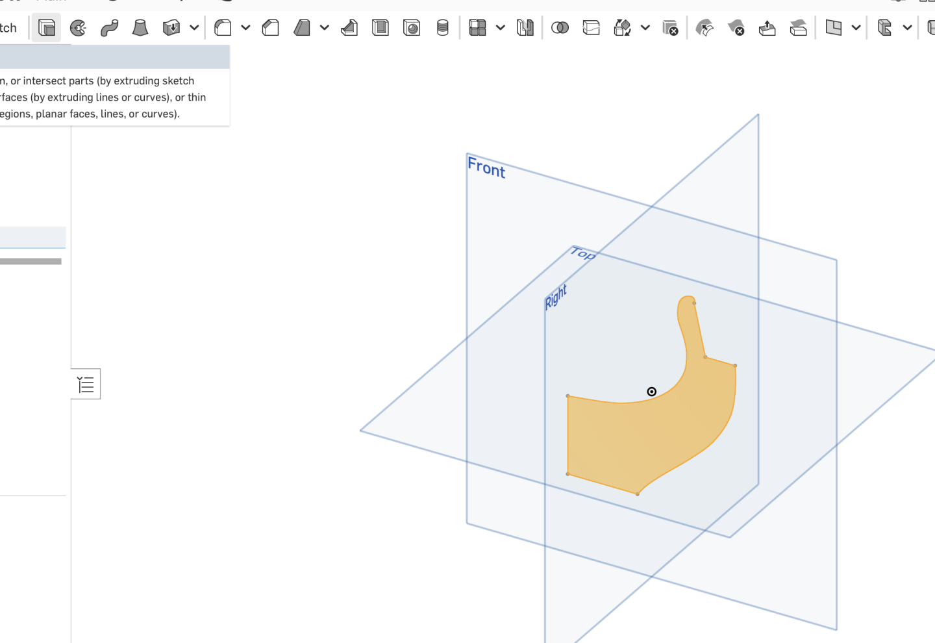Click the Front plane label
Screen dimensions: 935x643
(486, 170)
